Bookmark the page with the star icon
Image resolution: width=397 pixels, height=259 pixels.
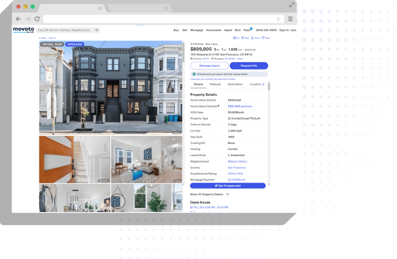pos(278,19)
